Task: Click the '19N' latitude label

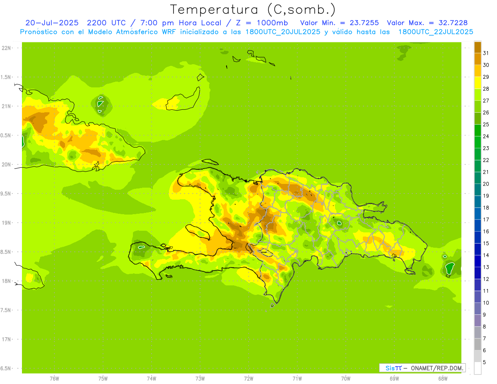Action: click(5, 223)
